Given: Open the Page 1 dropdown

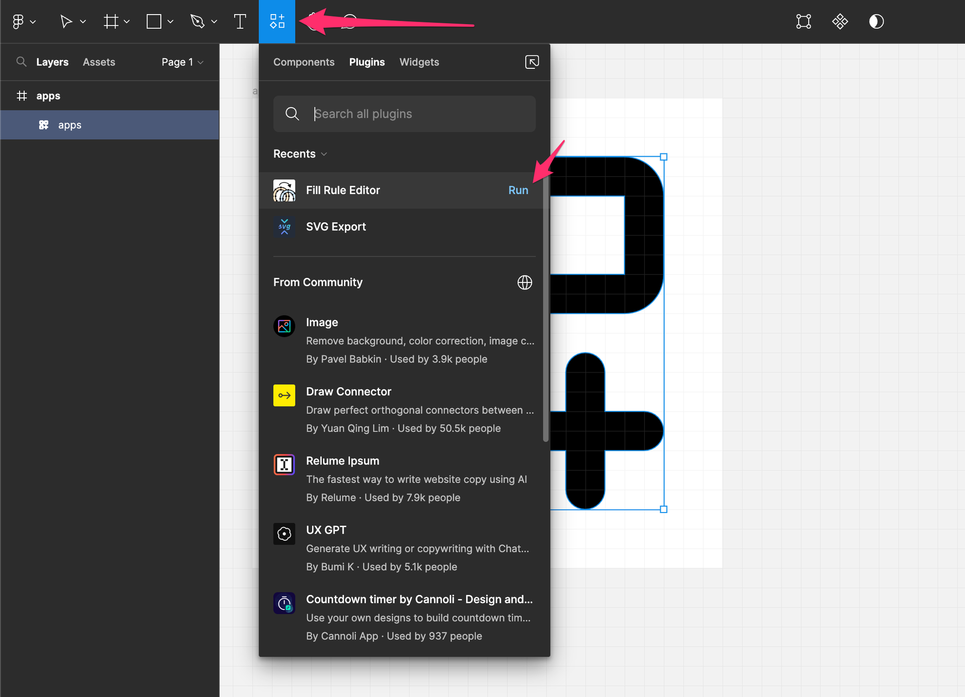Looking at the screenshot, I should point(182,62).
